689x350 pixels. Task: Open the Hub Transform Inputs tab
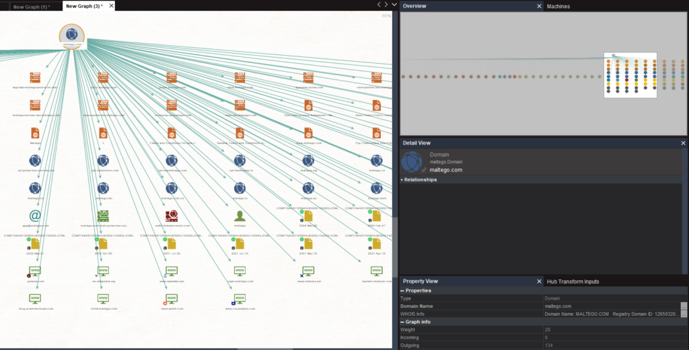click(x=573, y=281)
